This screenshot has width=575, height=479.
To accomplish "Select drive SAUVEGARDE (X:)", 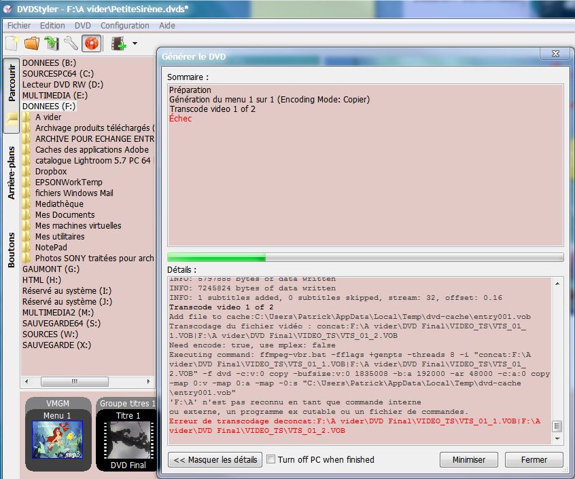I will coord(56,345).
